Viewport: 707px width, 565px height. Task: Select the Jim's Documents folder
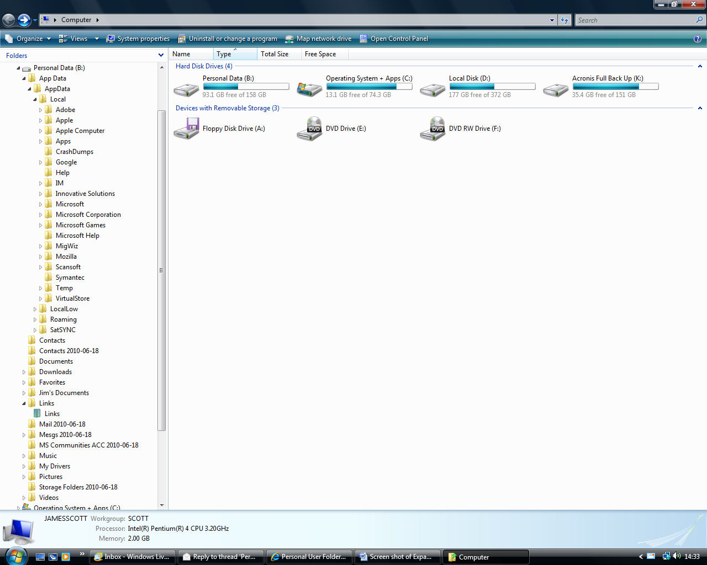pos(64,393)
